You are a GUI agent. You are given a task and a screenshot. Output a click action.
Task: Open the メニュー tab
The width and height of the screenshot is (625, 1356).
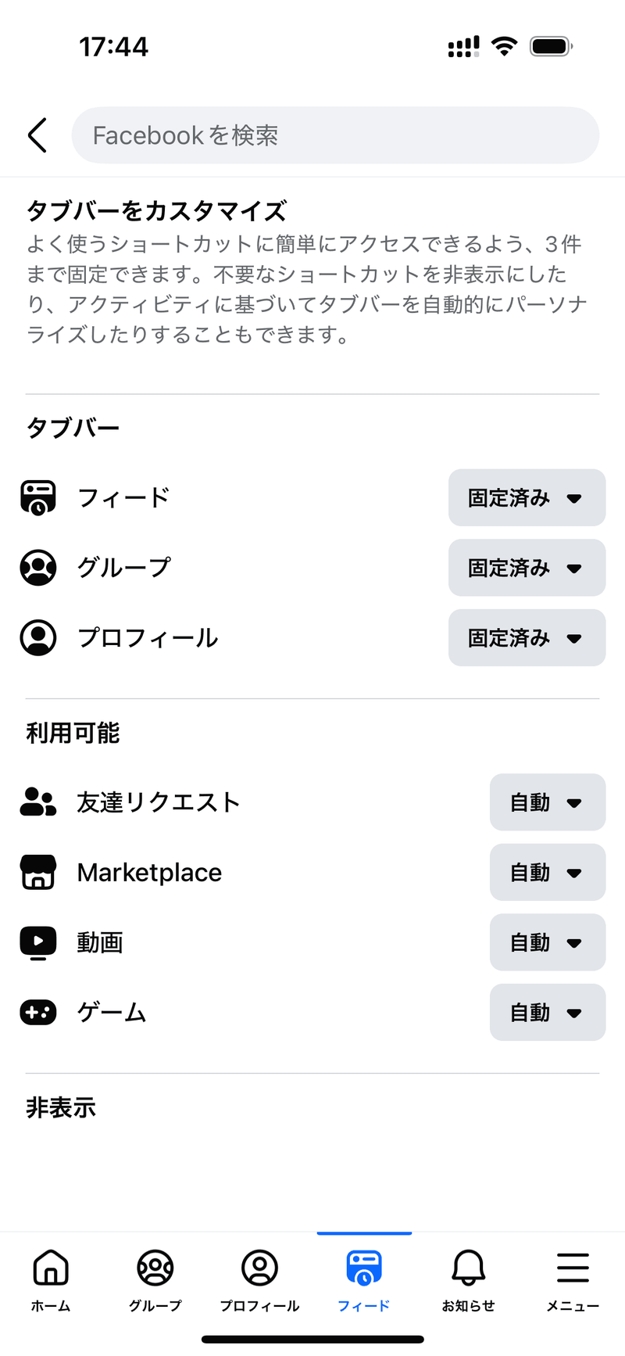click(x=573, y=1279)
